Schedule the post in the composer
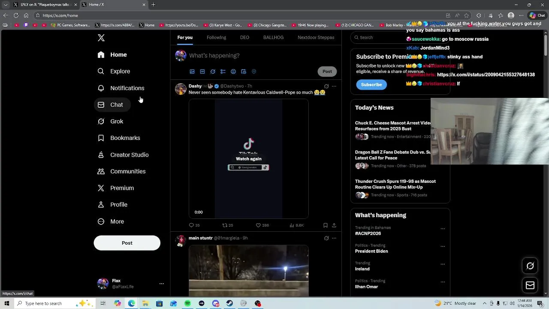The height and width of the screenshot is (309, 549). coord(244,72)
